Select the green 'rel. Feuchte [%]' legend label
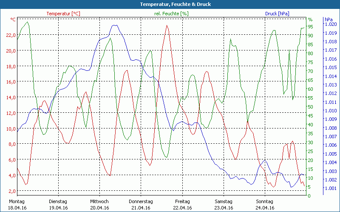 [172, 14]
